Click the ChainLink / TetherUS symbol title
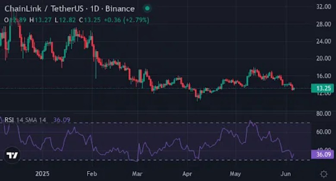 tap(51, 9)
